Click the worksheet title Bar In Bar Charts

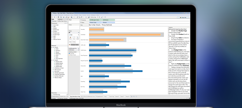[100, 25]
